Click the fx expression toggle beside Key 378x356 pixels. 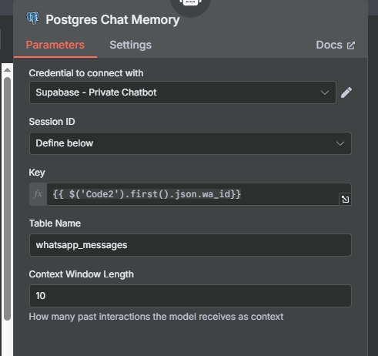[38, 194]
